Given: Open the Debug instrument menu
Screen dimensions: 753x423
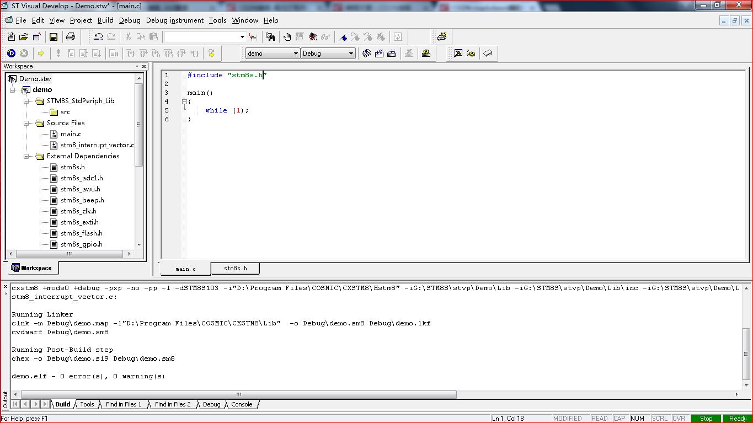Looking at the screenshot, I should tap(174, 20).
